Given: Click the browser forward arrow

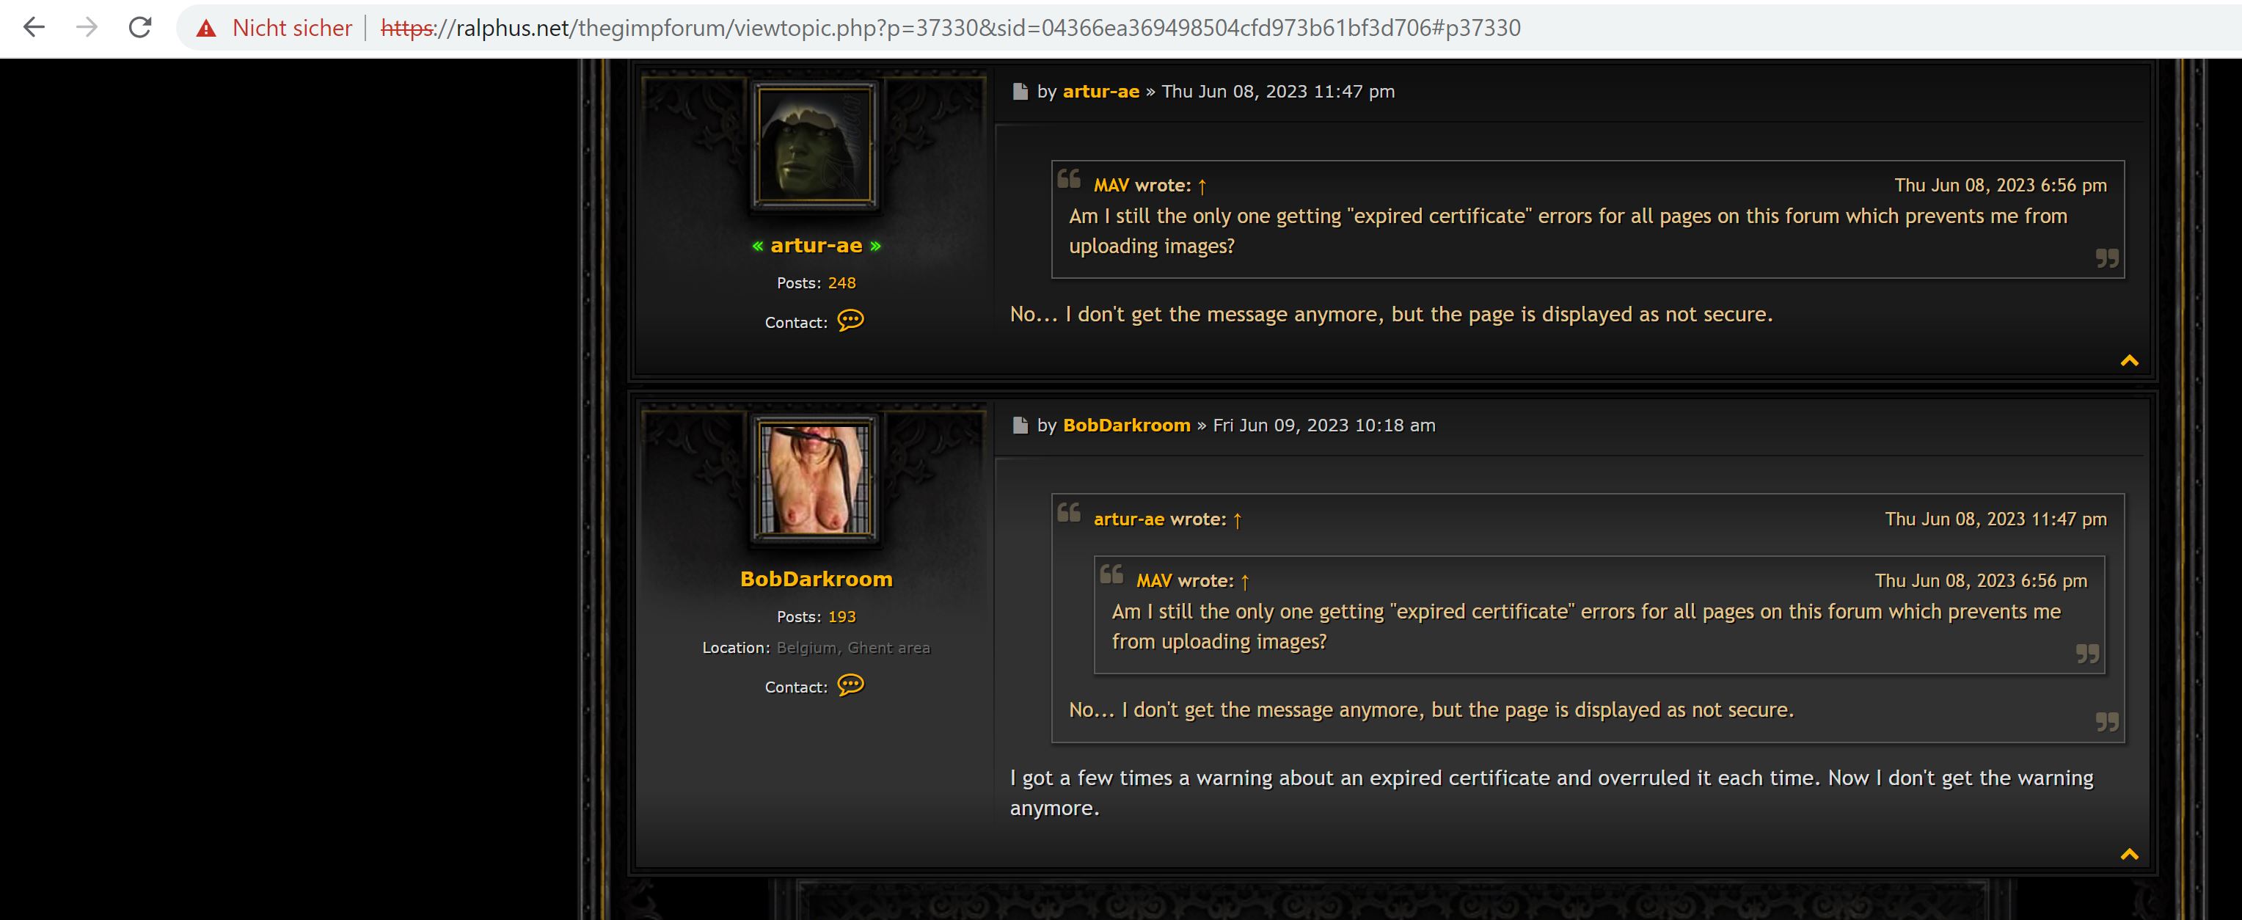Looking at the screenshot, I should (x=87, y=28).
